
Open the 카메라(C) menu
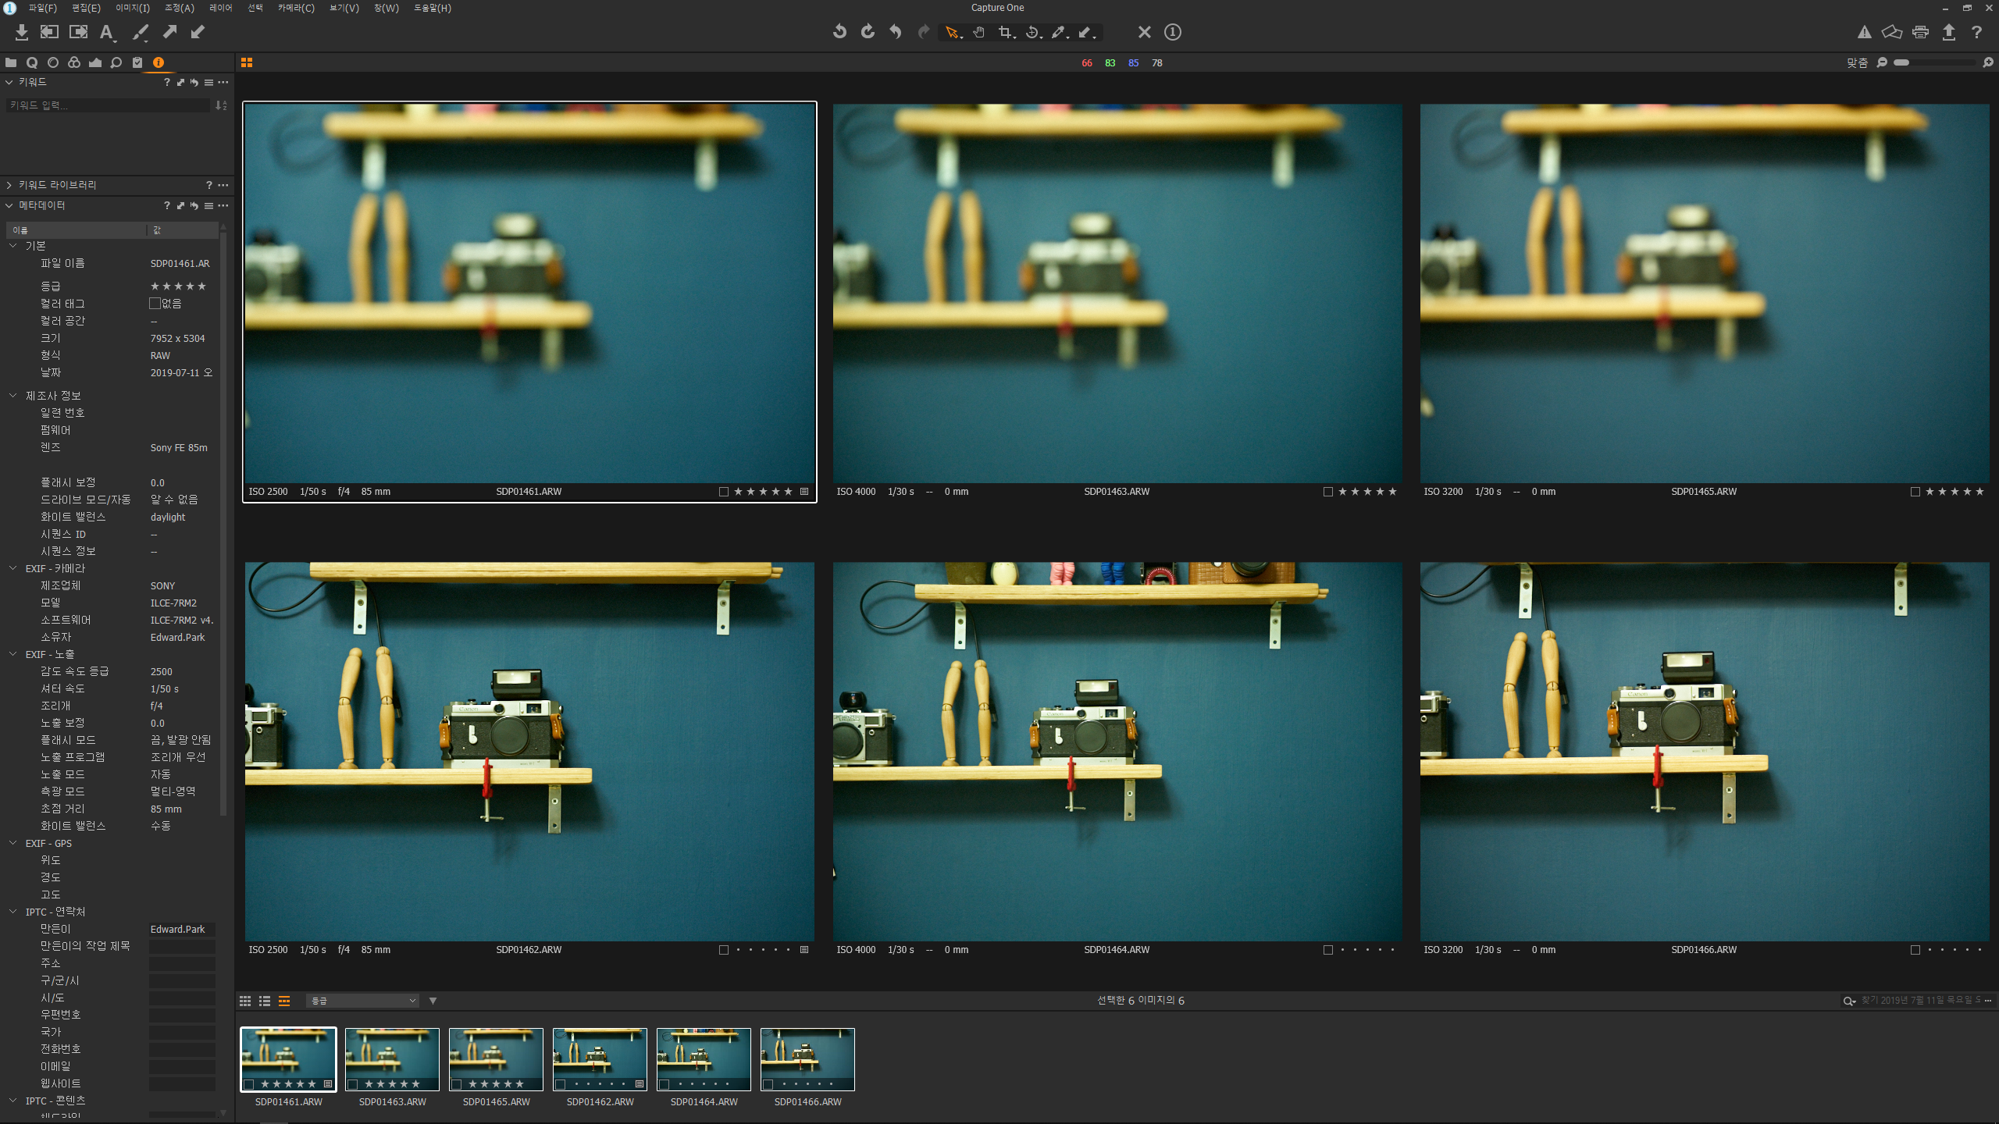click(296, 8)
